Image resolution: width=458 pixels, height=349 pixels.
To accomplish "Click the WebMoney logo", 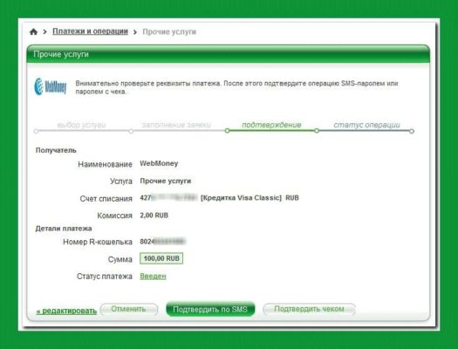I will [x=51, y=86].
